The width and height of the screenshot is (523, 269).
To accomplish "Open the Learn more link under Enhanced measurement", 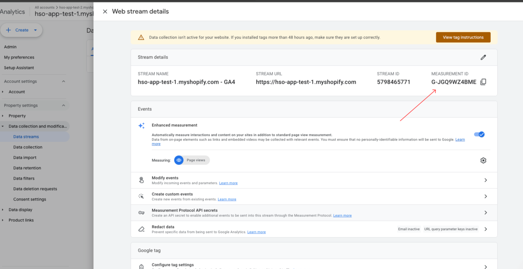I will coord(460,139).
